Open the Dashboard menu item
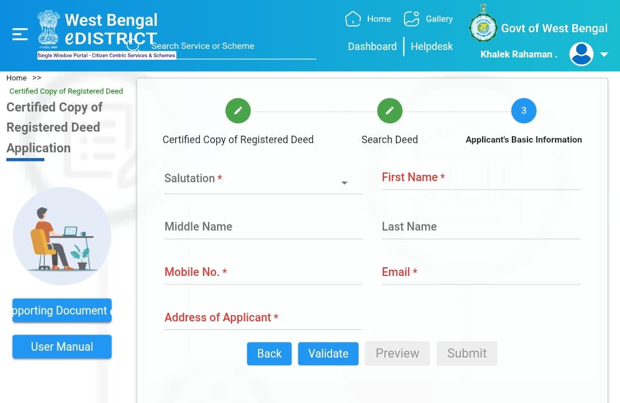This screenshot has height=403, width=620. point(372,47)
